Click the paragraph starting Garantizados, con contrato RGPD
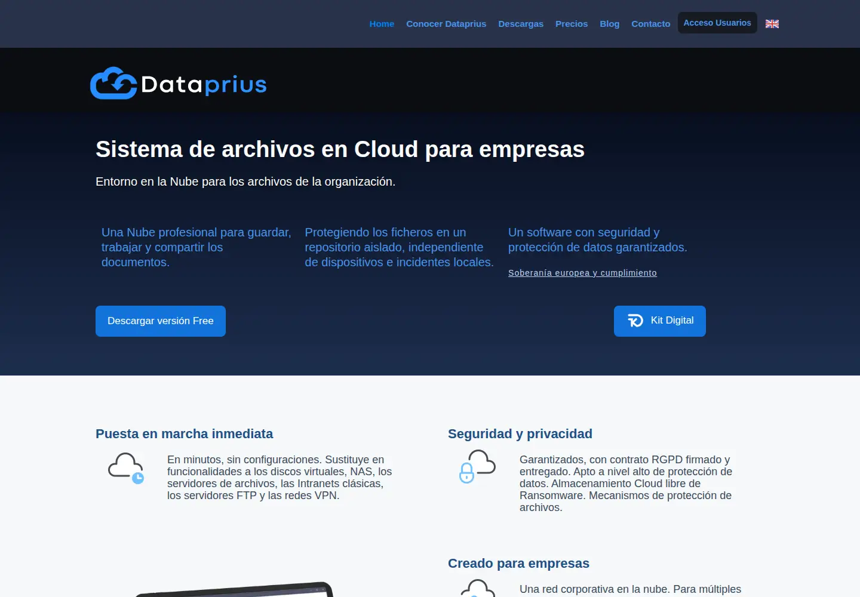This screenshot has height=597, width=860. (626, 484)
